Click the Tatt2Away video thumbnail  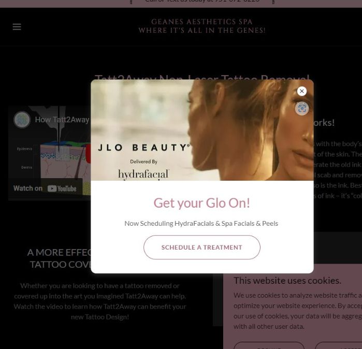(x=50, y=153)
